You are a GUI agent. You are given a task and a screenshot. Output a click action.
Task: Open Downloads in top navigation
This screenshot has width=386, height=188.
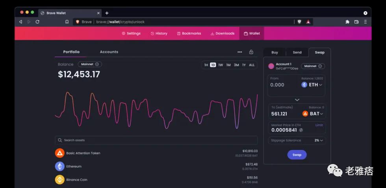(222, 33)
